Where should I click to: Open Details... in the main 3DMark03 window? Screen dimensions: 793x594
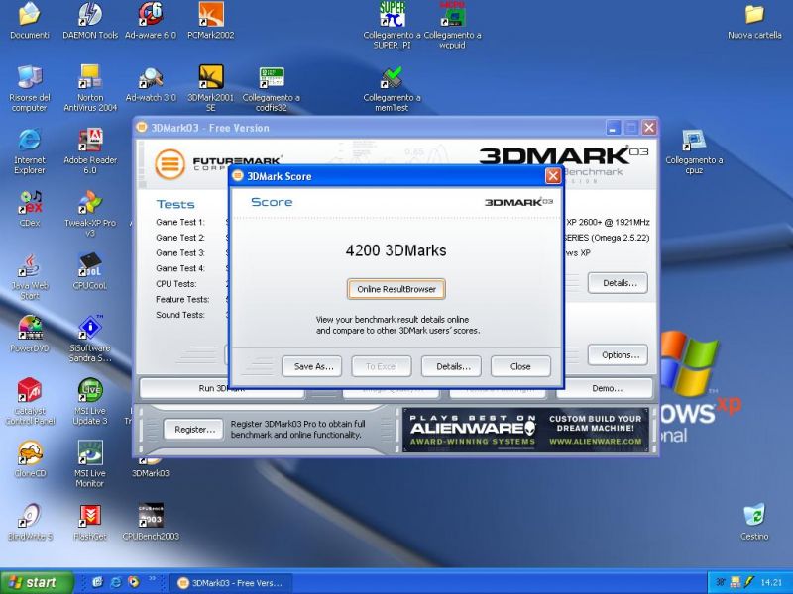point(618,283)
